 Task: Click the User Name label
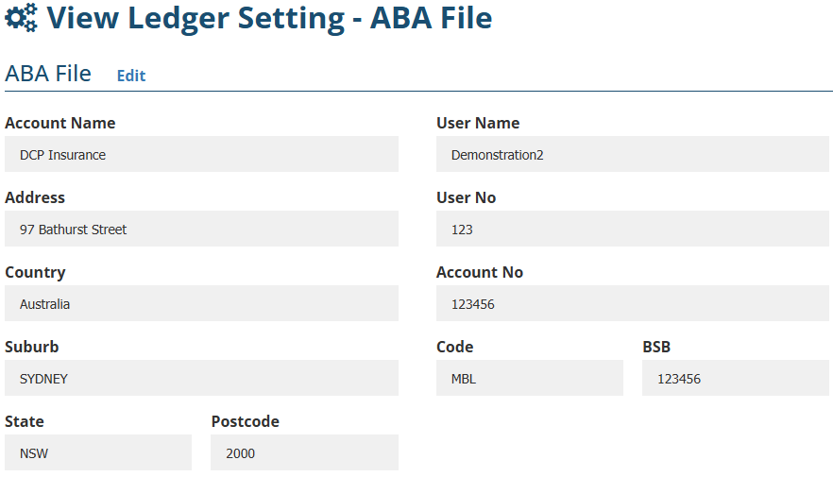point(478,123)
